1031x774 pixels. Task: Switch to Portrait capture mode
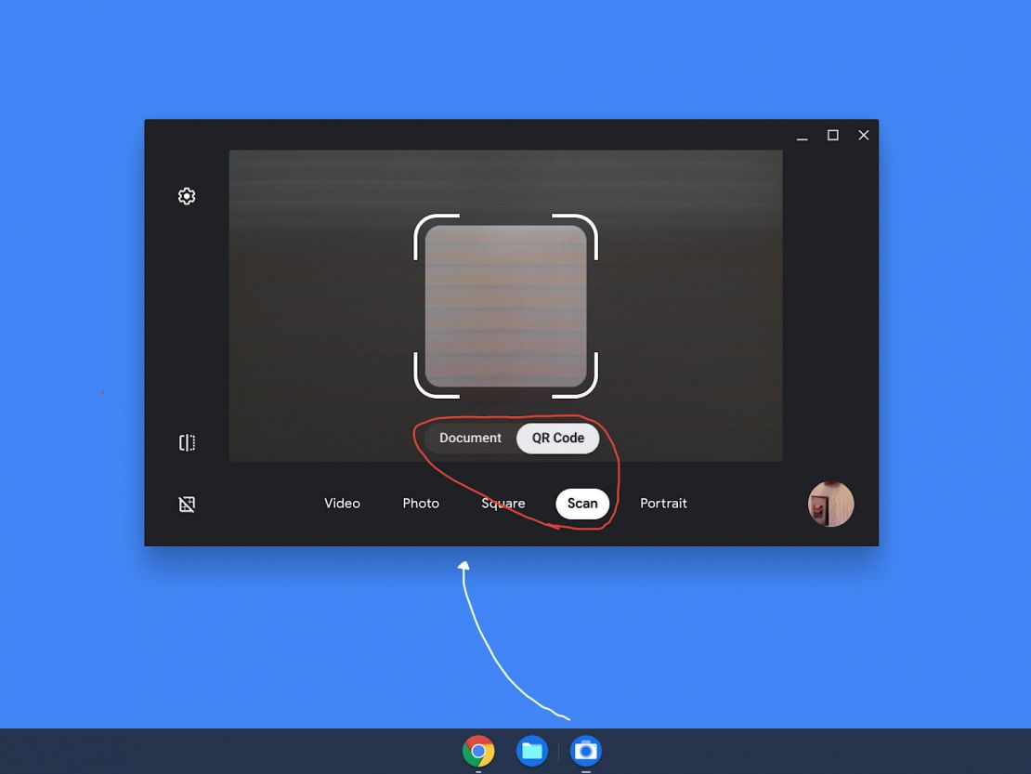pyautogui.click(x=663, y=503)
